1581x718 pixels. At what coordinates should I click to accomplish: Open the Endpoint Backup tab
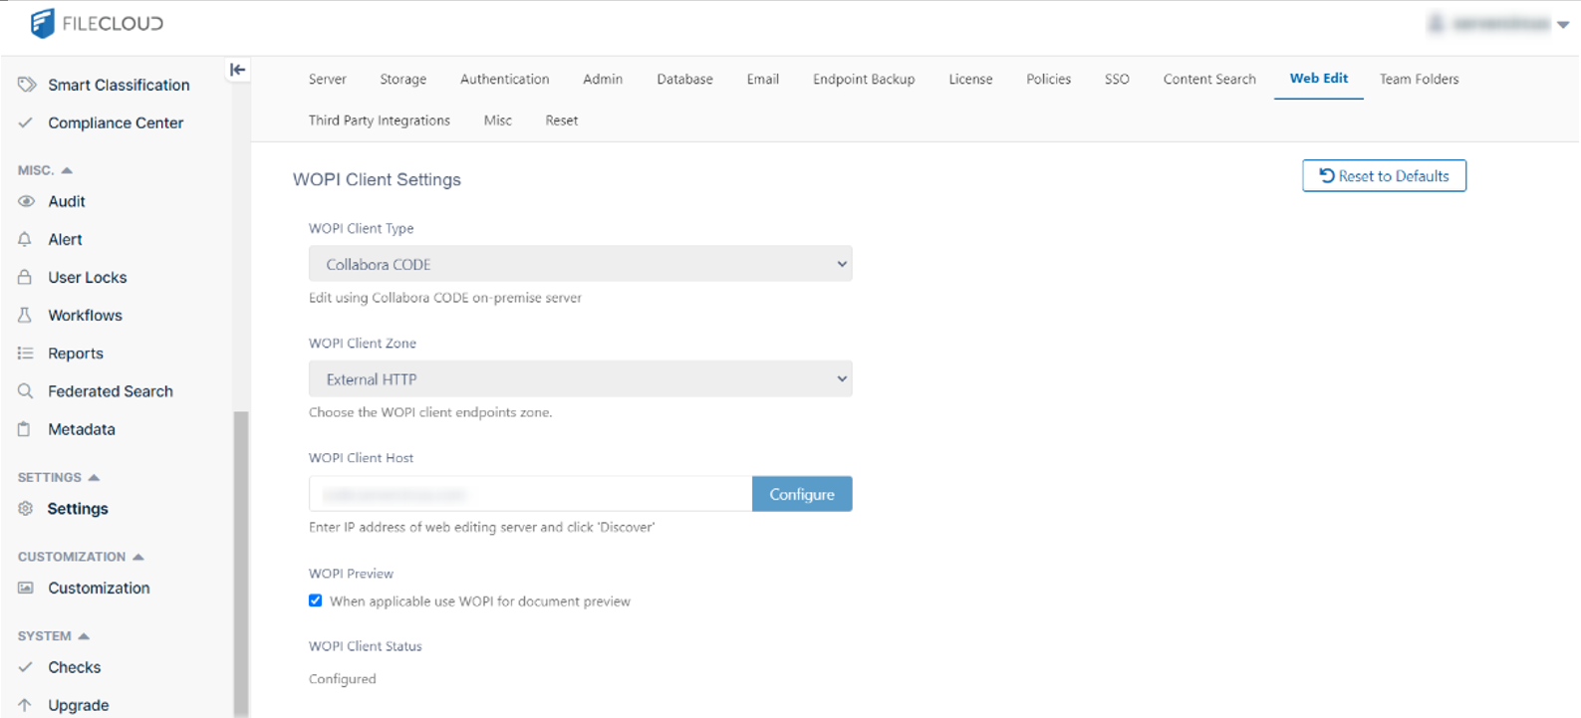[864, 79]
